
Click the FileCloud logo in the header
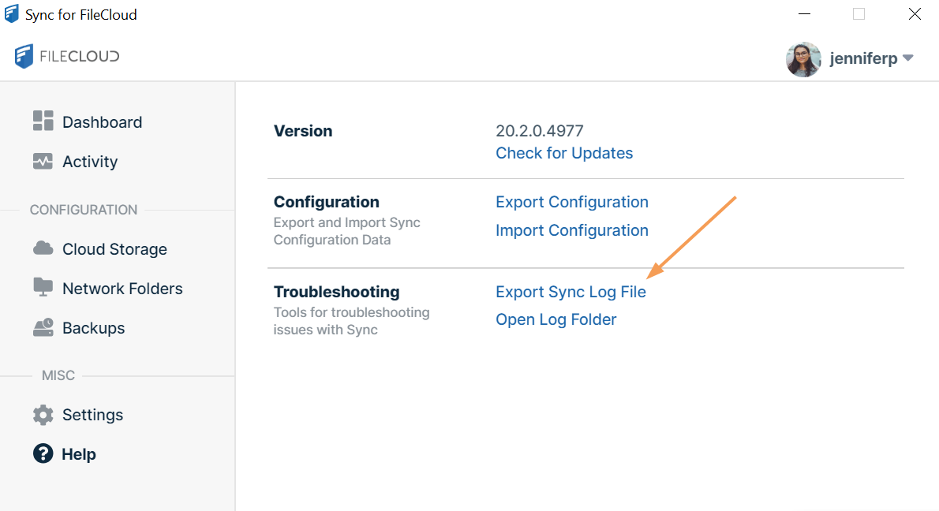click(x=66, y=56)
